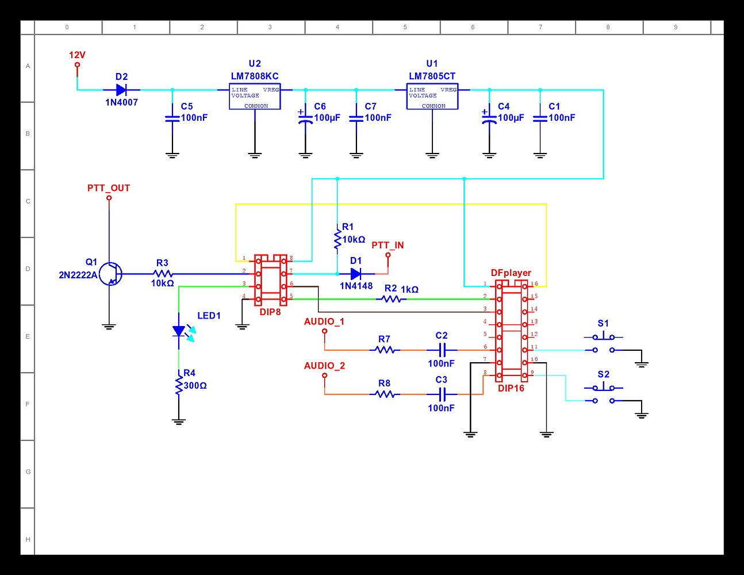Select the Q1 2N2222A transistor symbol

pos(109,274)
